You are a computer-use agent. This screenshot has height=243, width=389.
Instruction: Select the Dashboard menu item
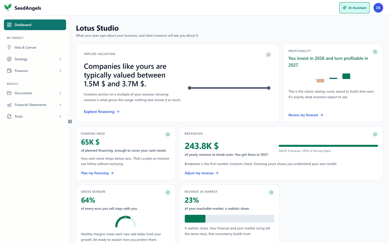coord(35,25)
